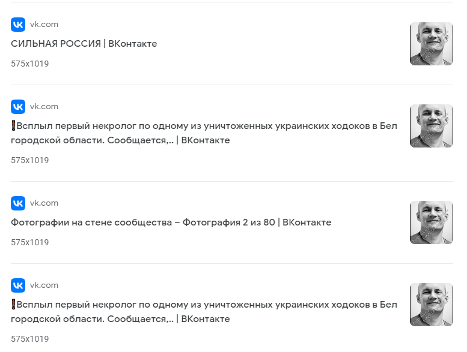Click vk.com source label of first result
This screenshot has width=467, height=352.
point(44,25)
